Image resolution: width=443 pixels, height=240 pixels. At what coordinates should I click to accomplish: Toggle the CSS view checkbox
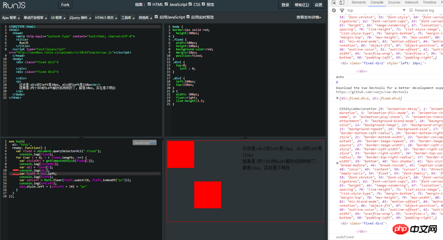(190, 4)
